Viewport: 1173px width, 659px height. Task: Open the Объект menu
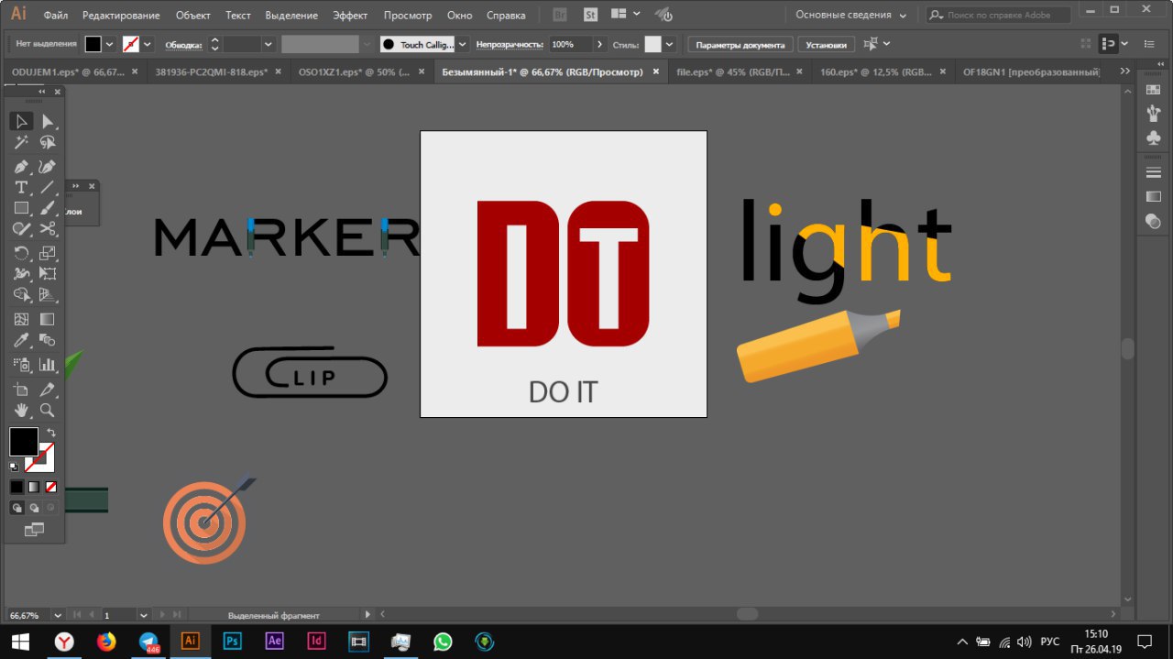[x=192, y=16]
